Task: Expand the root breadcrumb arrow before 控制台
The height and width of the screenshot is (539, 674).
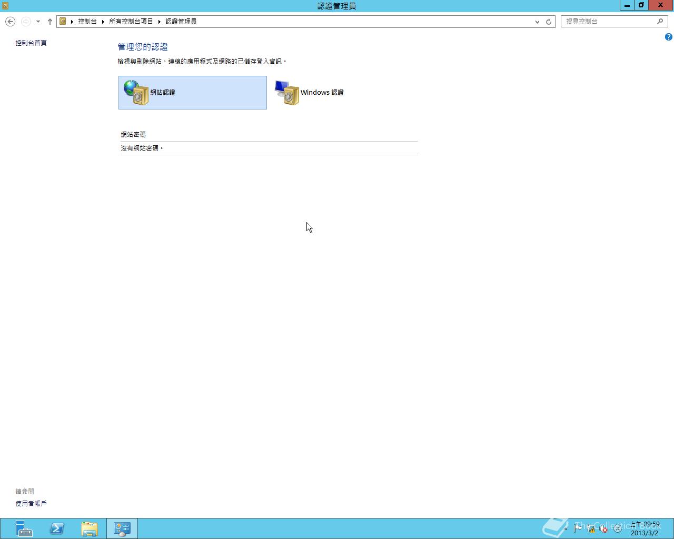Action: [x=72, y=22]
